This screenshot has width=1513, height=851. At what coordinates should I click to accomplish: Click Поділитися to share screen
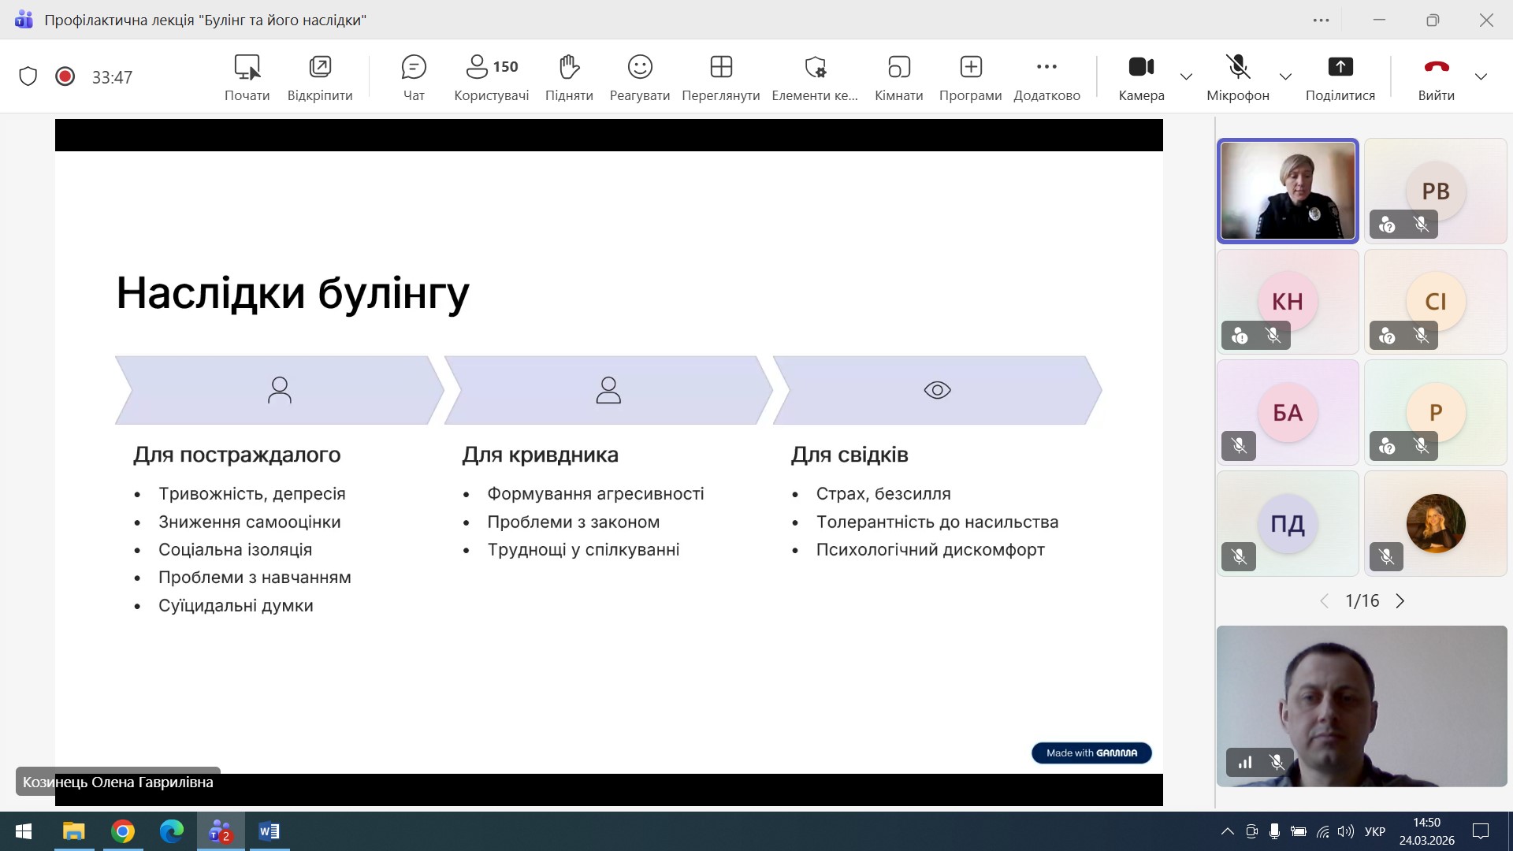click(1340, 76)
